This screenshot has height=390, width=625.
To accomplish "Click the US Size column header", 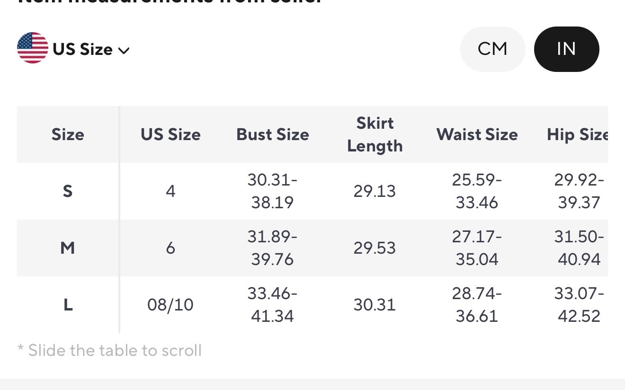I will pyautogui.click(x=170, y=134).
